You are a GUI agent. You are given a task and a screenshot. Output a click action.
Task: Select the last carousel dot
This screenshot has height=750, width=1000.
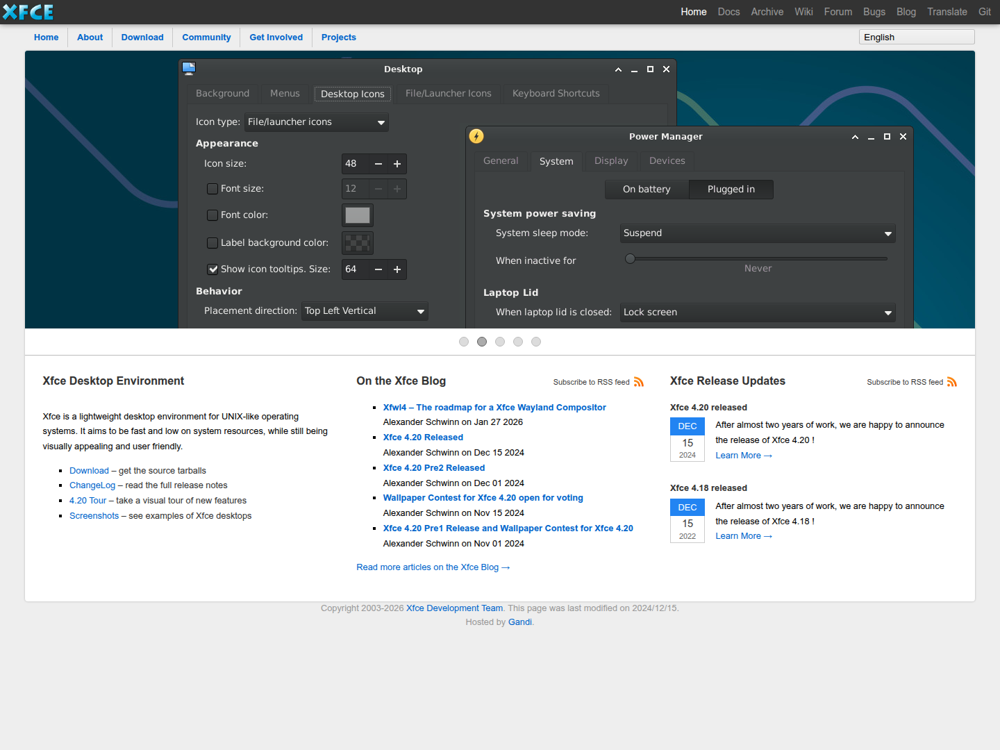pyautogui.click(x=536, y=342)
